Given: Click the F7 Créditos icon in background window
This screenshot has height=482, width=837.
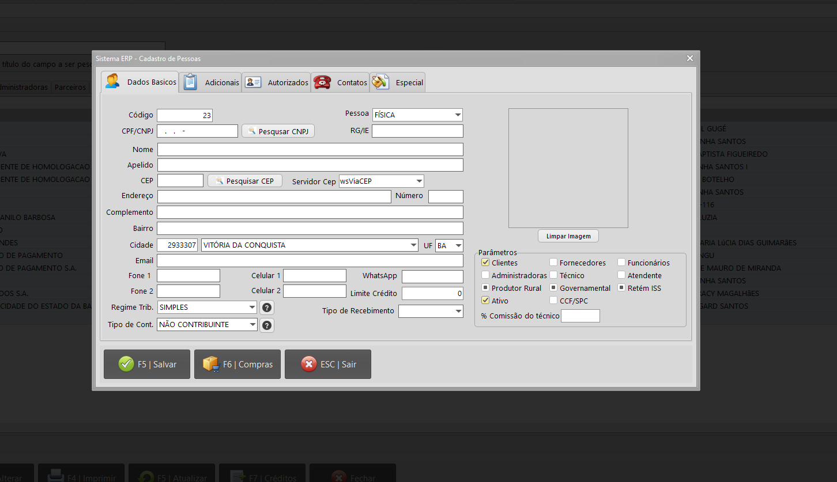Looking at the screenshot, I should pyautogui.click(x=237, y=477).
